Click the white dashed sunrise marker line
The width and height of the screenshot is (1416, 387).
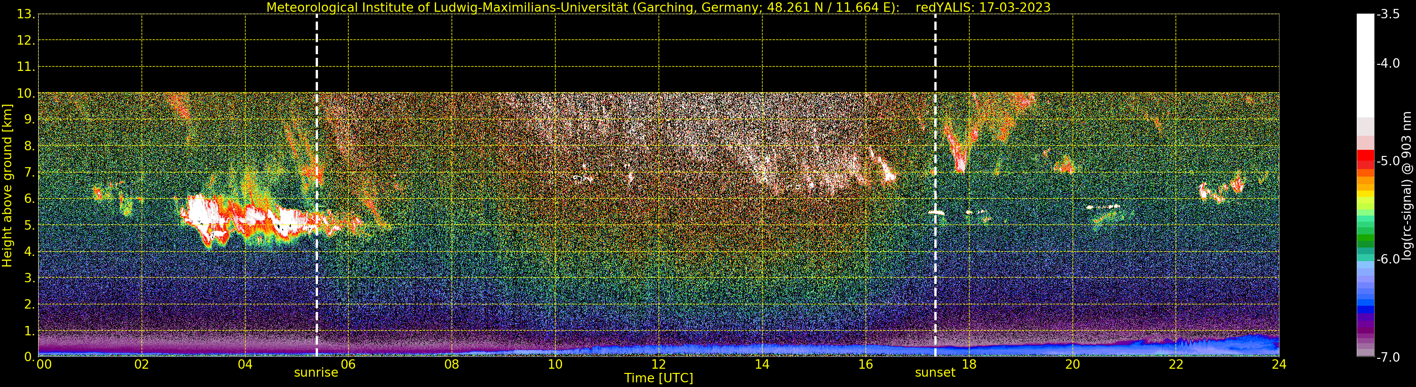[x=317, y=186]
